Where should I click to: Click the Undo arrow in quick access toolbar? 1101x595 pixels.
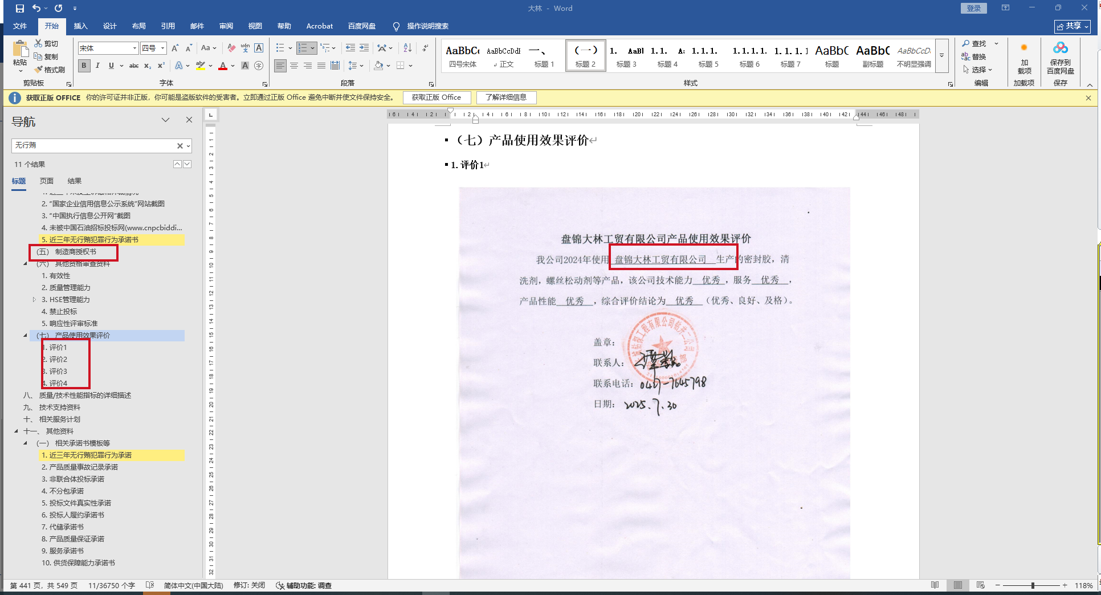point(36,8)
